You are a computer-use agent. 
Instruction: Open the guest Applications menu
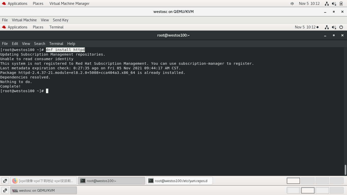click(17, 27)
